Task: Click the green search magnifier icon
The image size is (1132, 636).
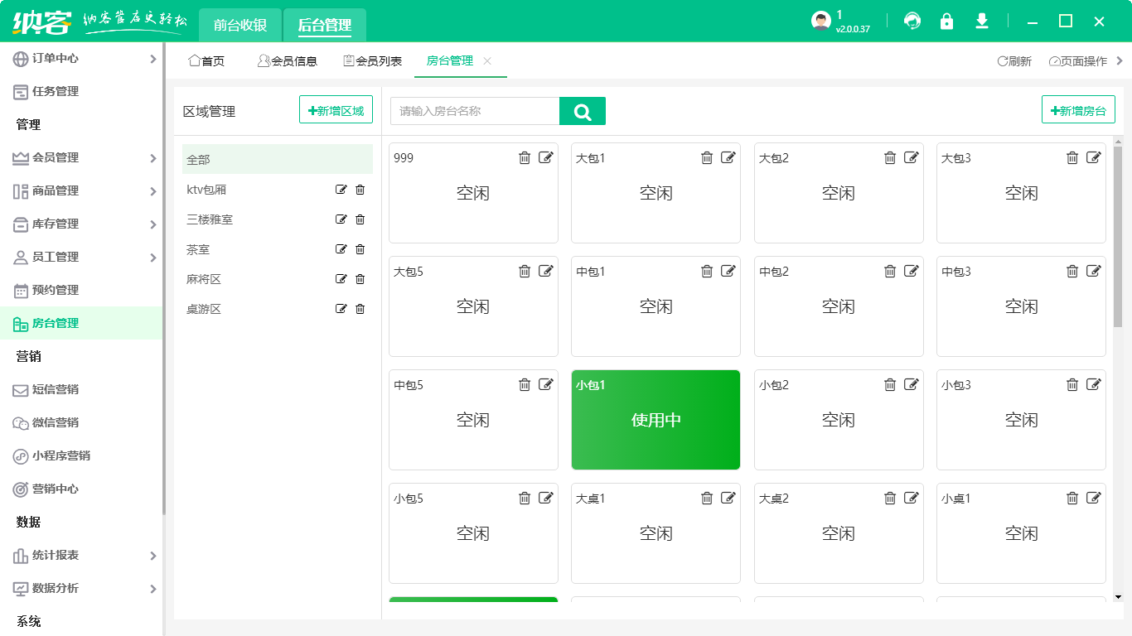Action: click(583, 110)
